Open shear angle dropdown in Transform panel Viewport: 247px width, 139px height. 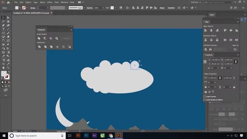coord(231,68)
